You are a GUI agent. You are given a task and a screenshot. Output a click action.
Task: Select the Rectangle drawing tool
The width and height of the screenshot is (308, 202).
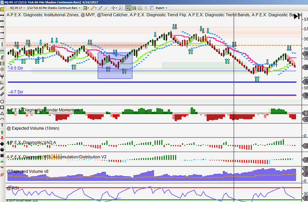pyautogui.click(x=2, y=107)
